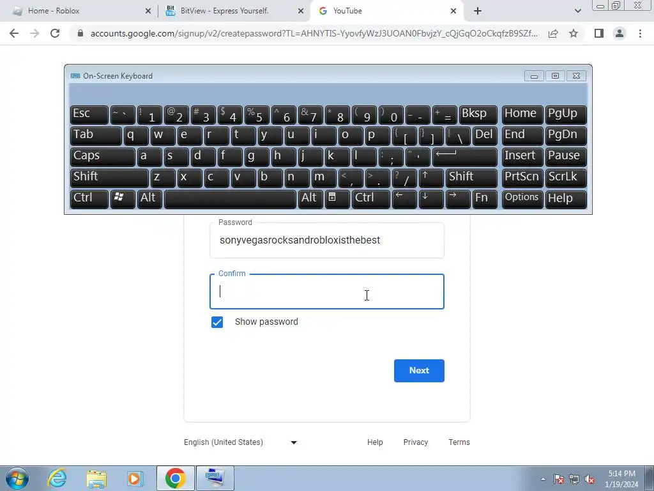Show hidden tray icons arrow

(543, 479)
